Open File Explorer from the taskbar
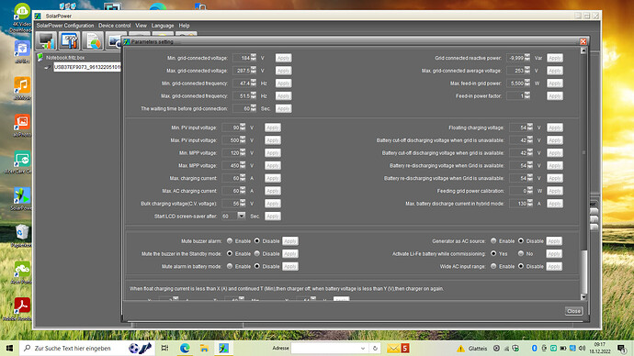 (x=204, y=348)
